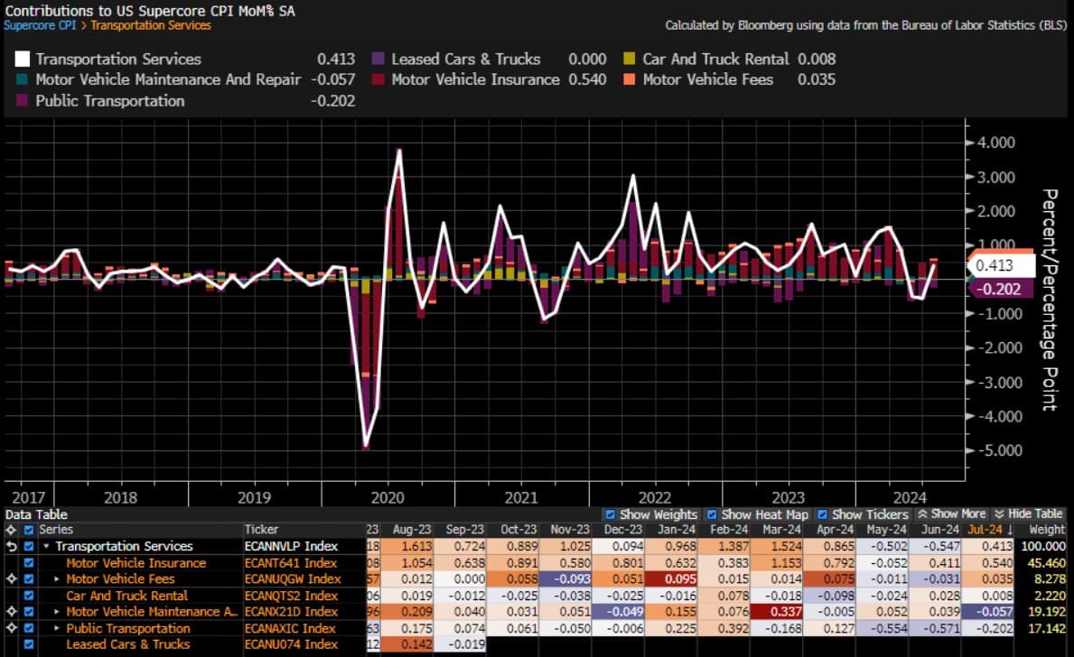1074x657 pixels.
Task: Uncheck the Show Weights checkbox
Action: (x=610, y=514)
